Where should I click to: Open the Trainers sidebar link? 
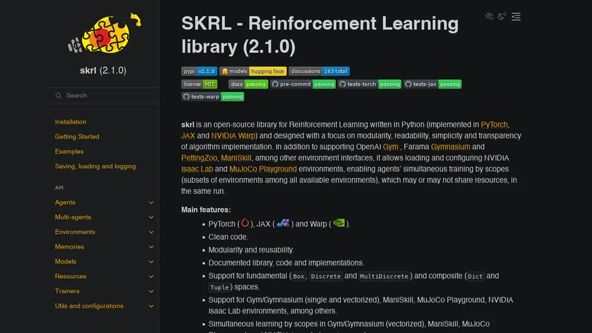coord(67,291)
